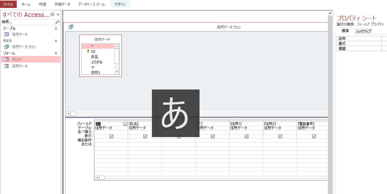387x194 pixels.
Task: Switch to the 作成 ribbon tab
Action: pyautogui.click(x=42, y=4)
